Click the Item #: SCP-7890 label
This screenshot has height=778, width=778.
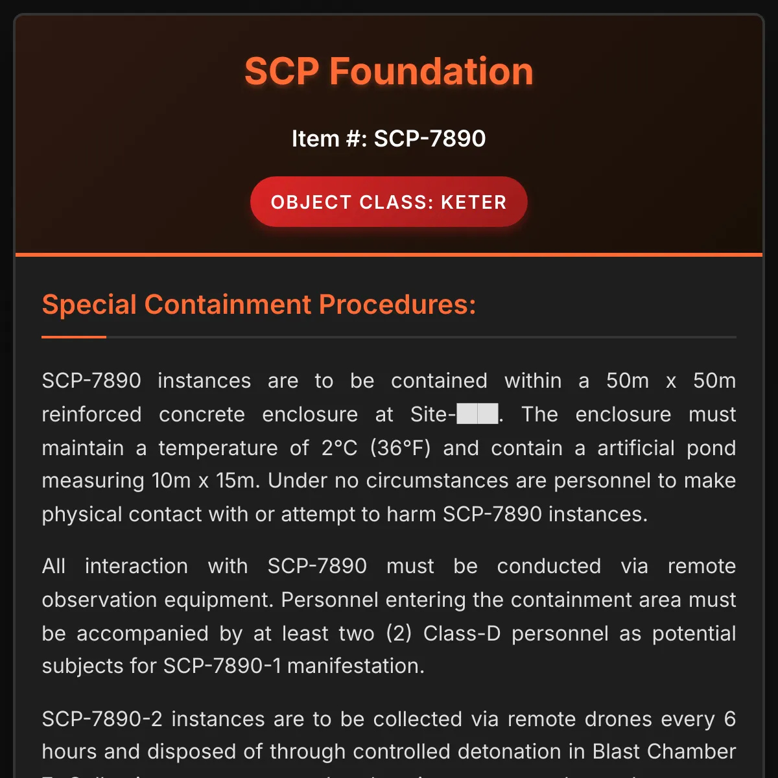[x=388, y=139]
